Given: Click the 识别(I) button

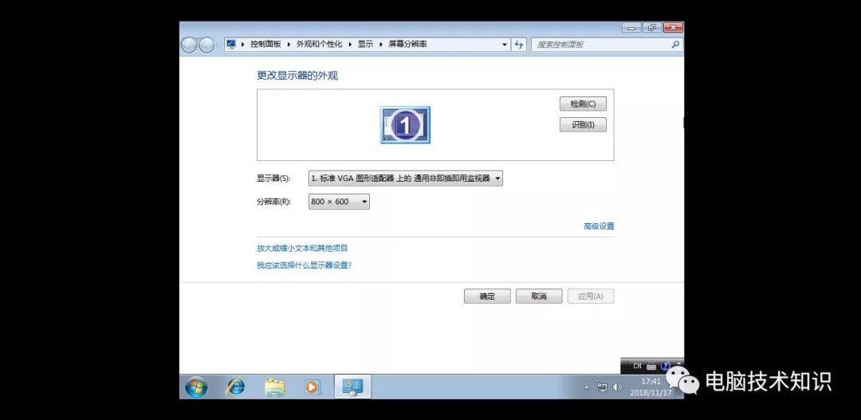Looking at the screenshot, I should (x=583, y=124).
